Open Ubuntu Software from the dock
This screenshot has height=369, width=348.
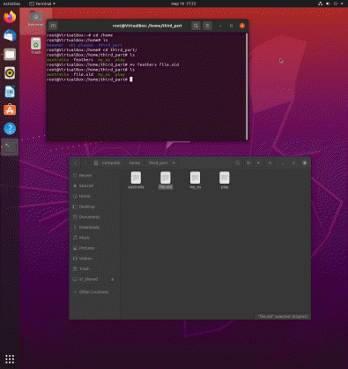(10, 110)
